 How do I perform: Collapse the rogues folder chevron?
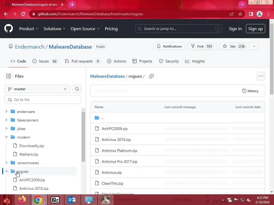[x=6, y=171]
